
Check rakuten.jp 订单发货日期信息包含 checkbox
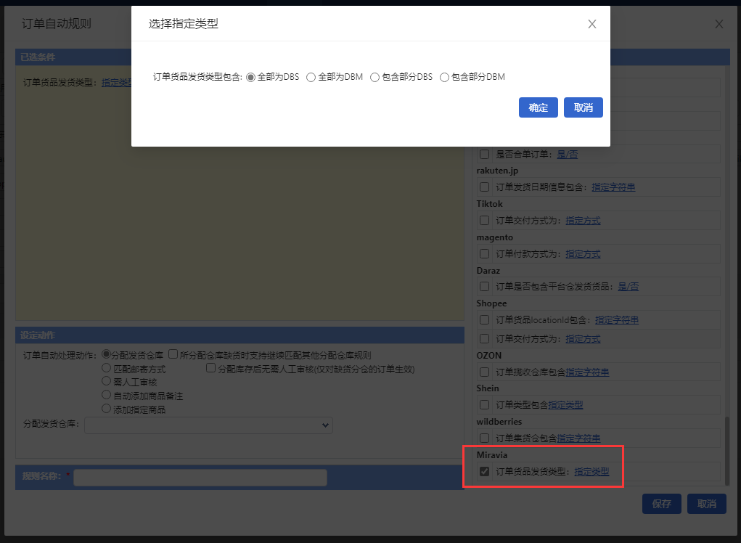click(x=484, y=187)
